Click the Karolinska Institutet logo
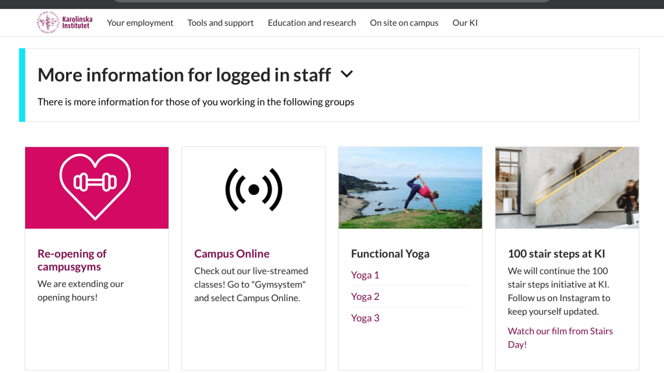This screenshot has height=373, width=664. [64, 23]
